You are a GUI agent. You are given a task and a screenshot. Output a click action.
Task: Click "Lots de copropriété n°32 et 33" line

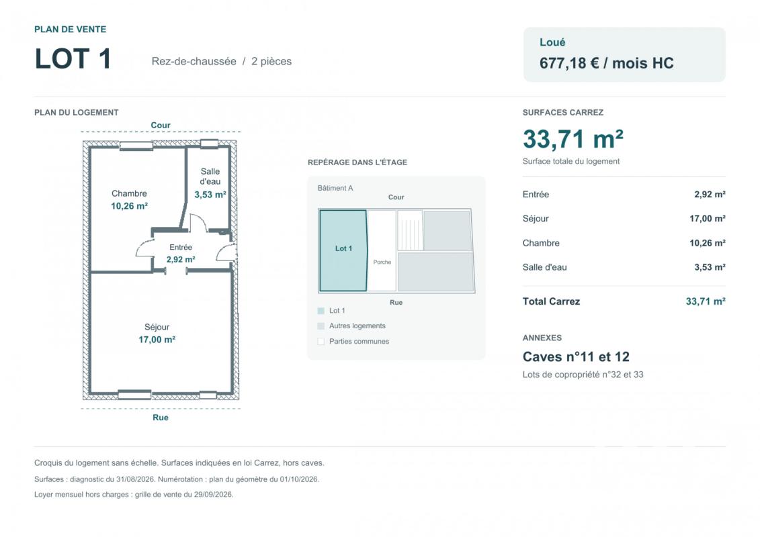point(583,375)
